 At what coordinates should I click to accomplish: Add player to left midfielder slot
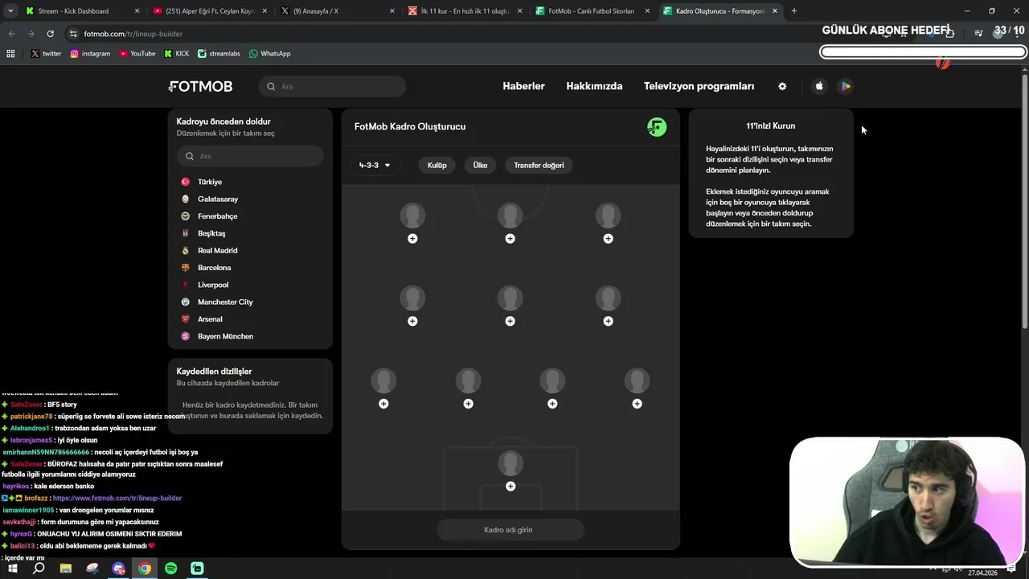pos(412,321)
